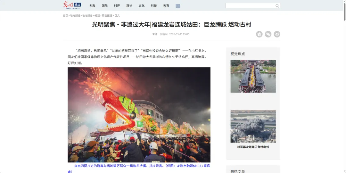
Task: Click the article headline text
Action: pos(171,24)
